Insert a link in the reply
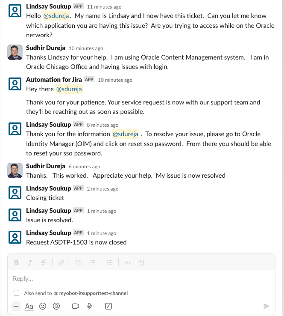The height and width of the screenshot is (316, 284). tap(61, 263)
